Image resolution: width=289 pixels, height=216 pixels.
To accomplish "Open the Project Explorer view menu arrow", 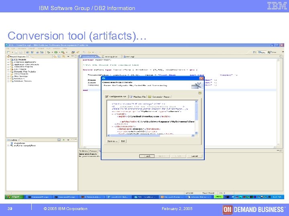I will pyautogui.click(x=68, y=56).
